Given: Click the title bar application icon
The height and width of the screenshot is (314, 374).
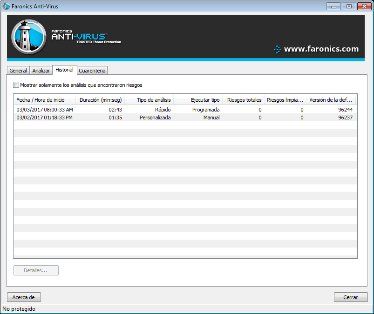Looking at the screenshot, I should coord(6,7).
